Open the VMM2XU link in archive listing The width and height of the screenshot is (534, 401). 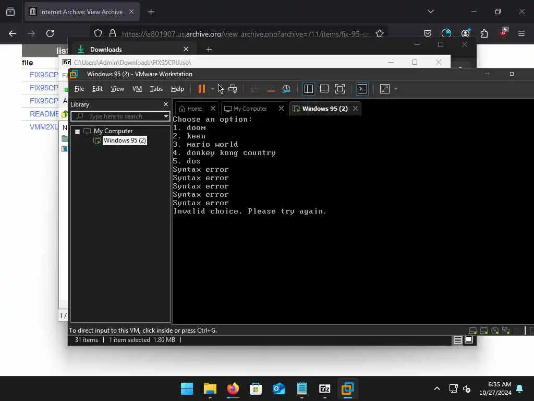click(44, 127)
